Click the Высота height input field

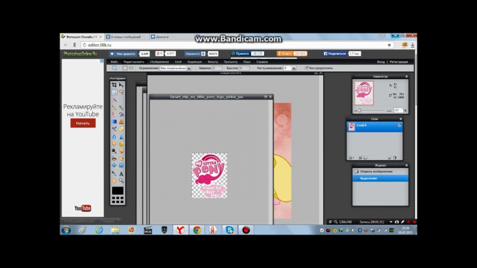244,68
